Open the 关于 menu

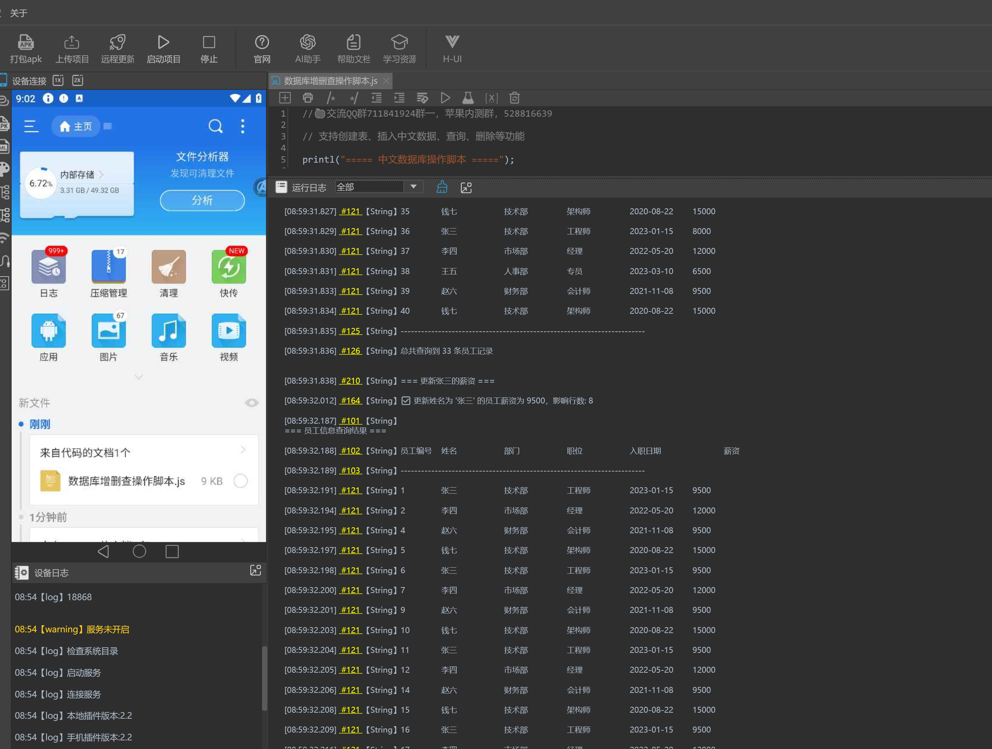tap(18, 13)
